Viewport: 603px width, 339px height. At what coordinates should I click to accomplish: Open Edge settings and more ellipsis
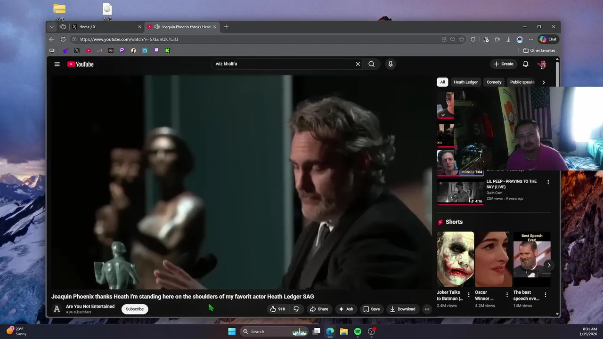pyautogui.click(x=531, y=39)
